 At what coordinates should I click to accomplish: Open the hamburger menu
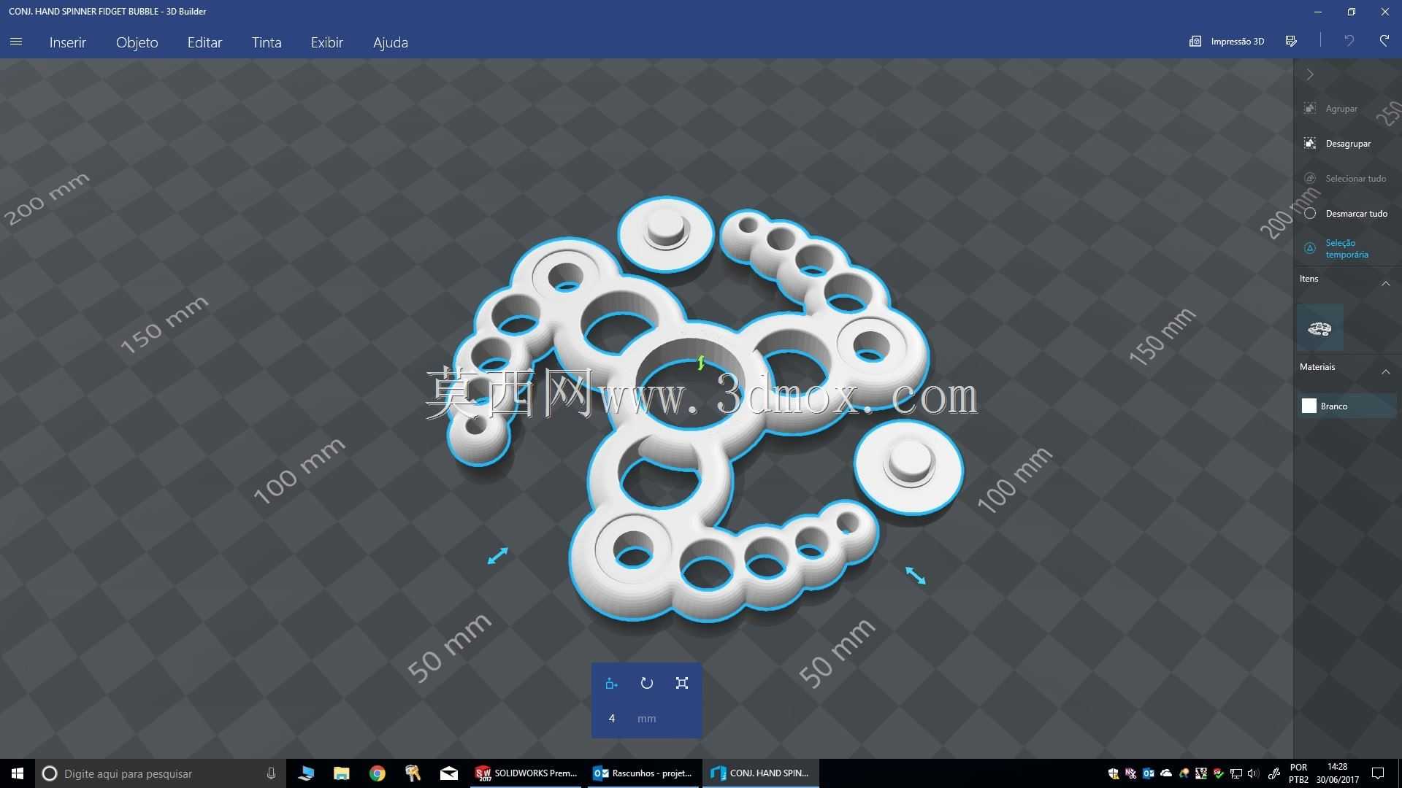16,42
